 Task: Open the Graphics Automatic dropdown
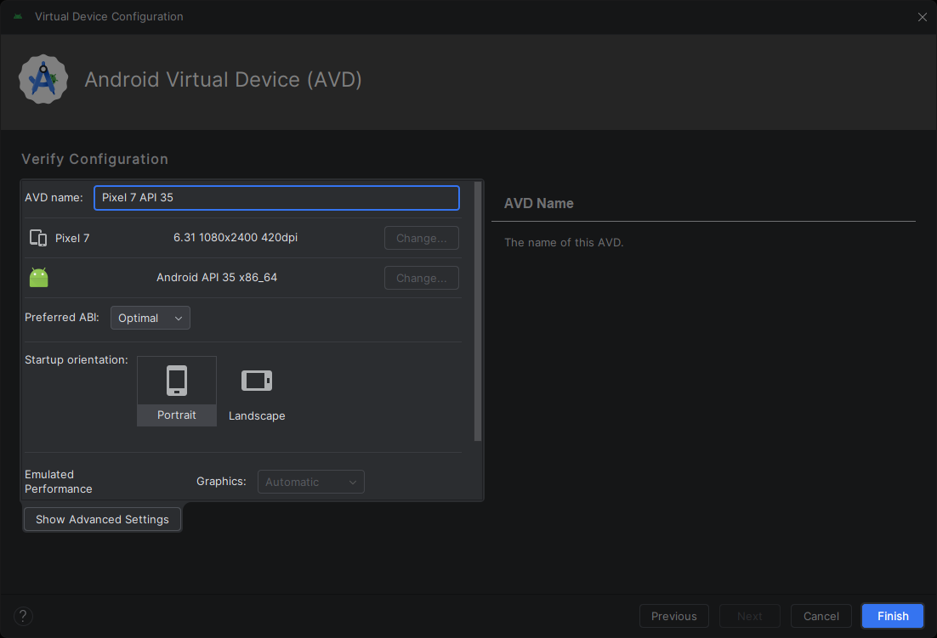(310, 482)
